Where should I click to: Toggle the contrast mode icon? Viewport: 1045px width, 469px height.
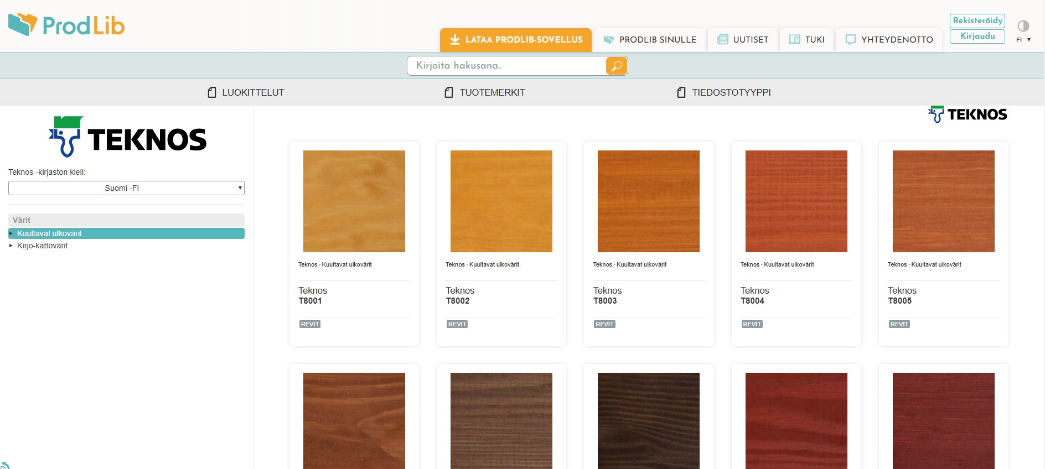pos(1023,26)
